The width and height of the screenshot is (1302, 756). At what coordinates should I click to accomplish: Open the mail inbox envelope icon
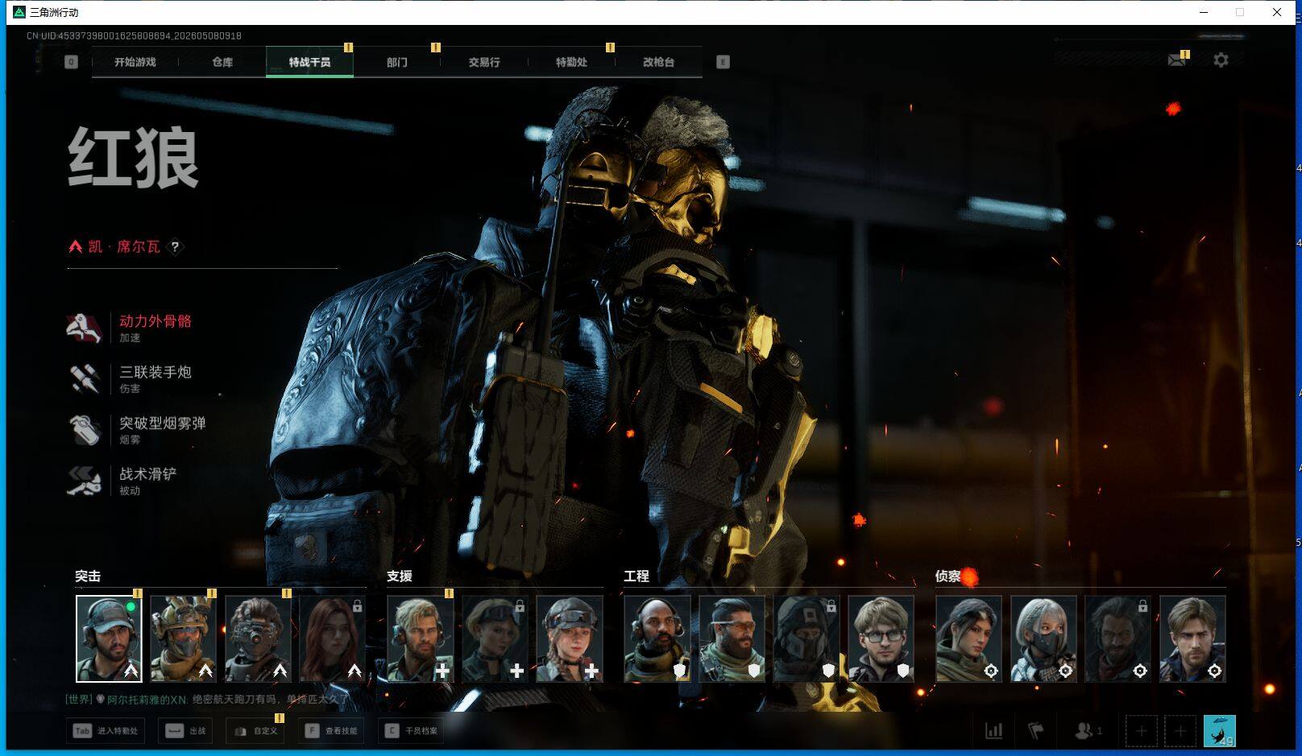tap(1176, 60)
